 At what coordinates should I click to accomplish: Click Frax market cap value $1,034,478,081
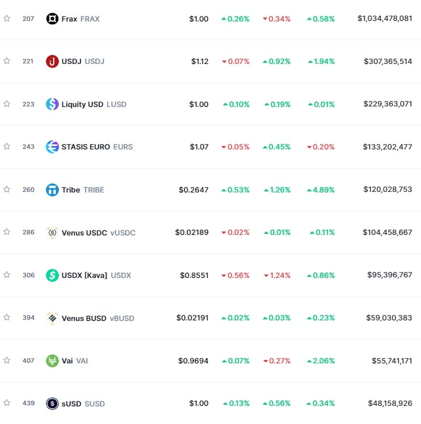(x=385, y=19)
